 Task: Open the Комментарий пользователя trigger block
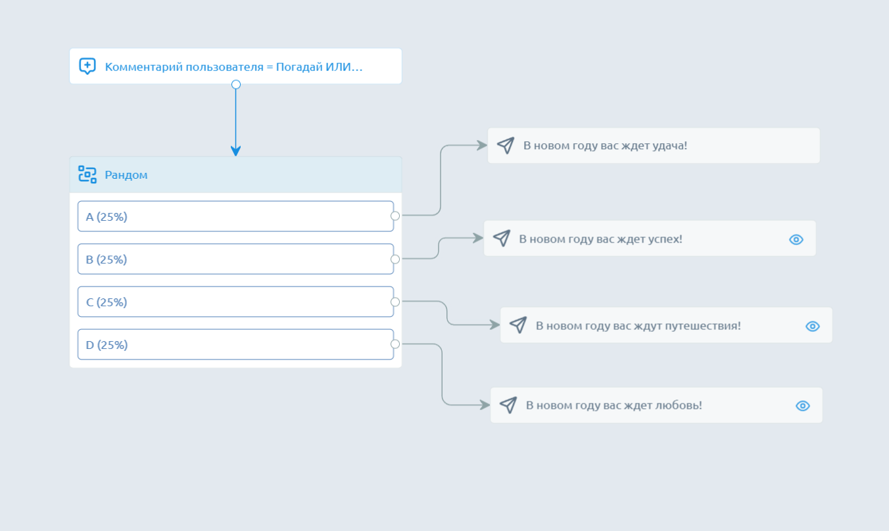click(x=234, y=66)
